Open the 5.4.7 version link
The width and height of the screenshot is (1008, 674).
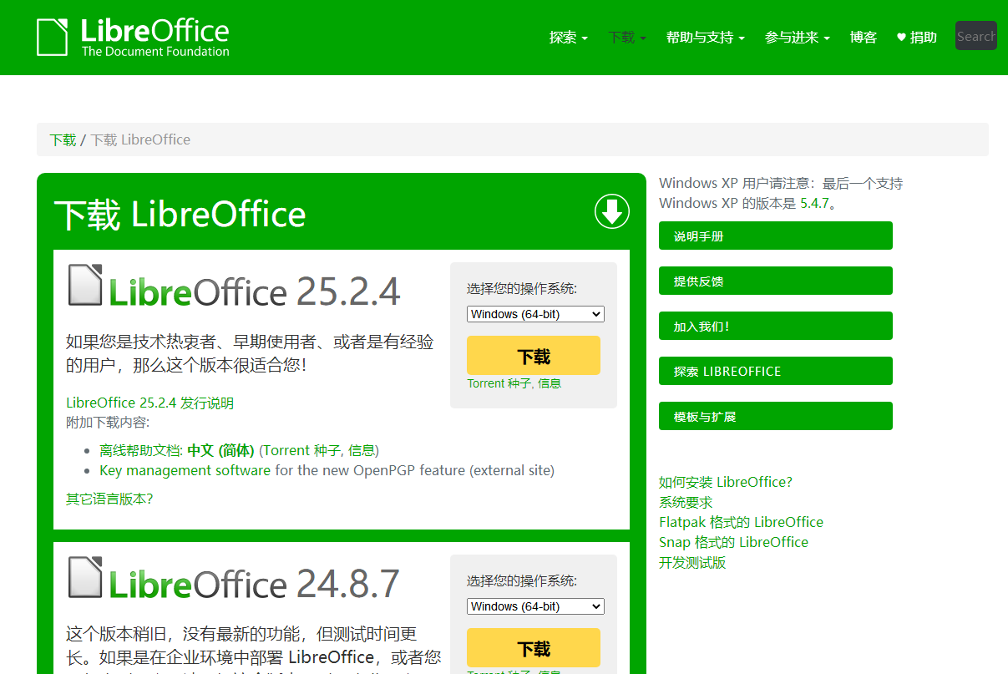click(x=814, y=203)
